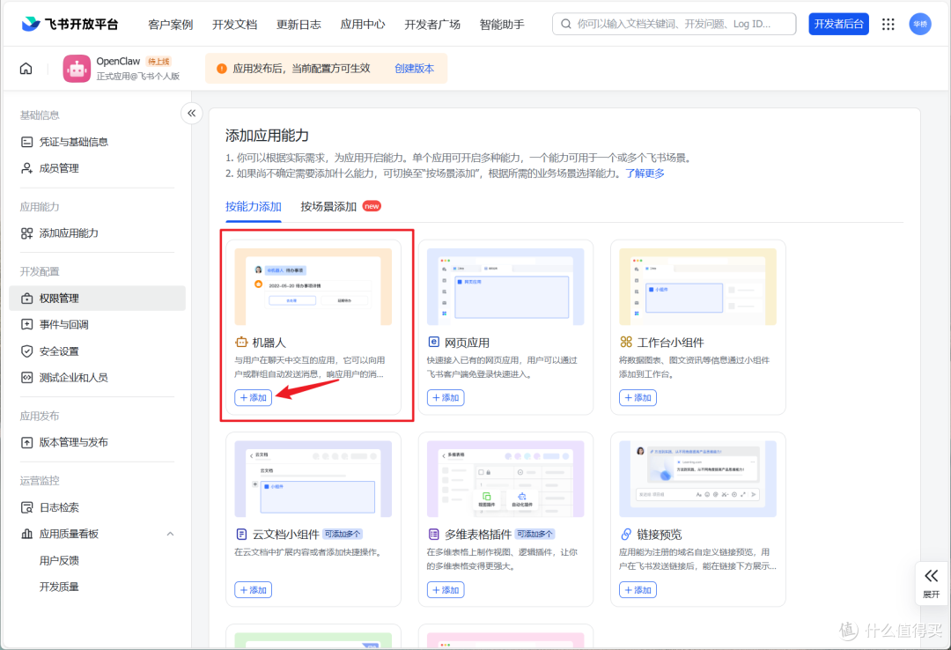Viewport: 951px width, 650px height.
Task: Collapse the 应用质量看板 submenu chevron
Action: 170,534
